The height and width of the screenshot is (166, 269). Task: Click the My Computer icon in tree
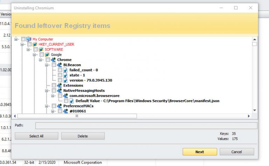point(29,39)
